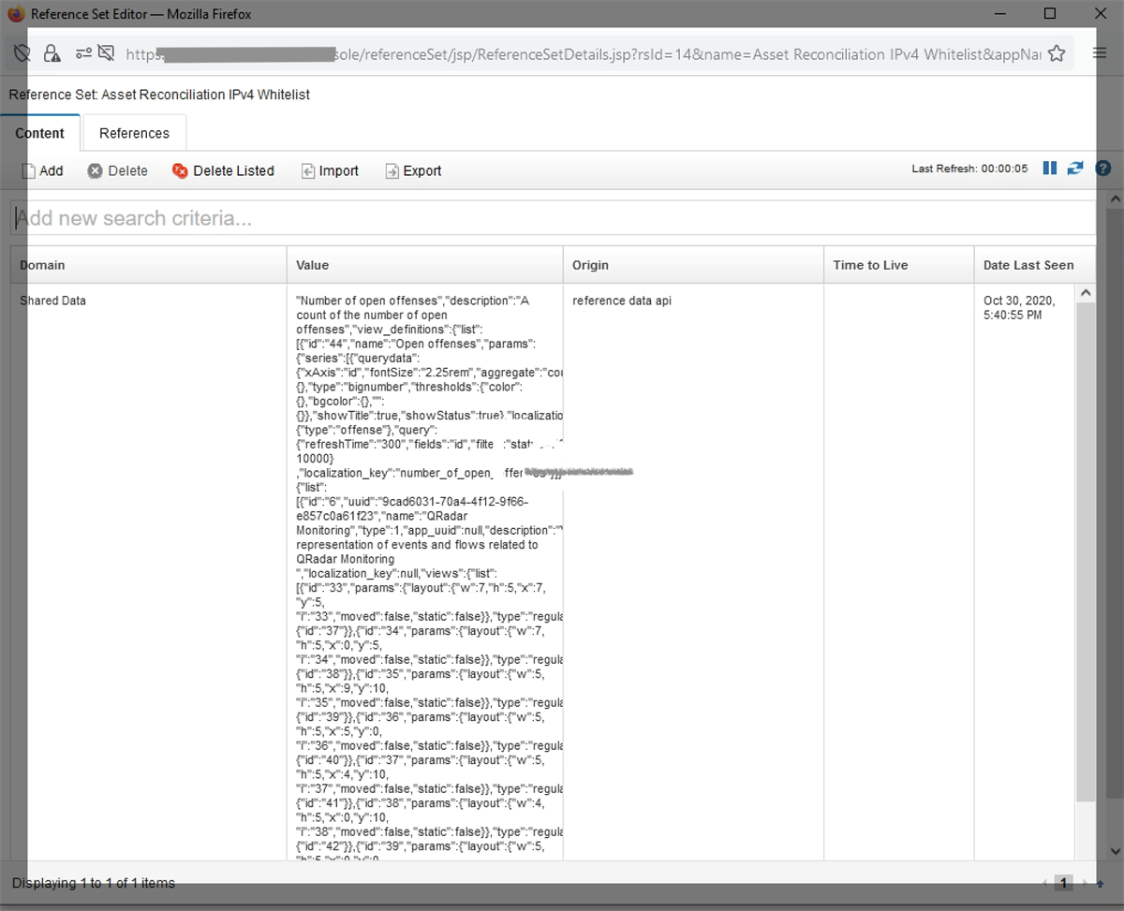The width and height of the screenshot is (1124, 911).
Task: Sort by the Domain column header
Action: (148, 265)
